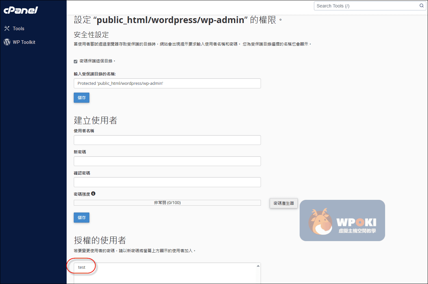Open WP Toolkit in the left sidebar

pos(24,42)
